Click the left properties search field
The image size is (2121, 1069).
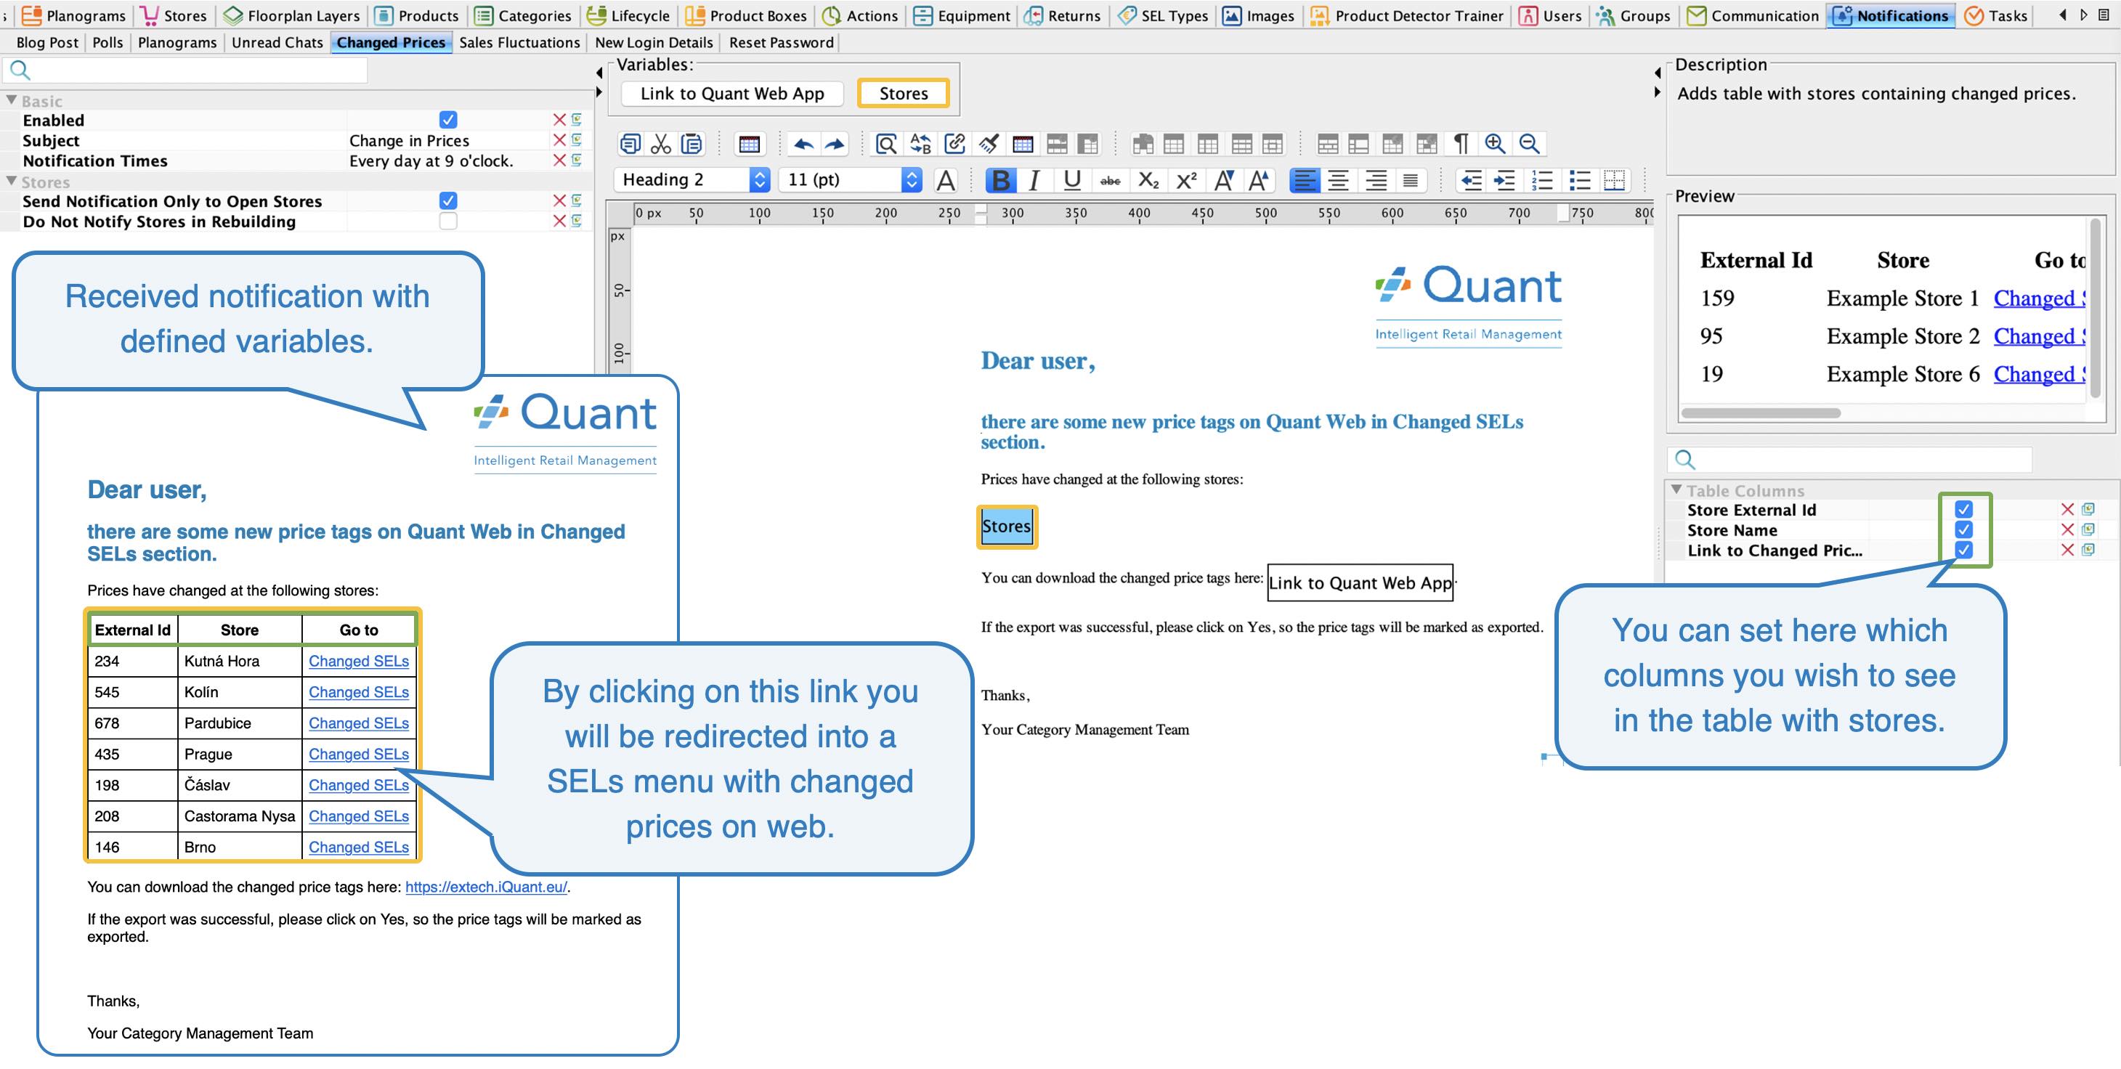[x=185, y=70]
